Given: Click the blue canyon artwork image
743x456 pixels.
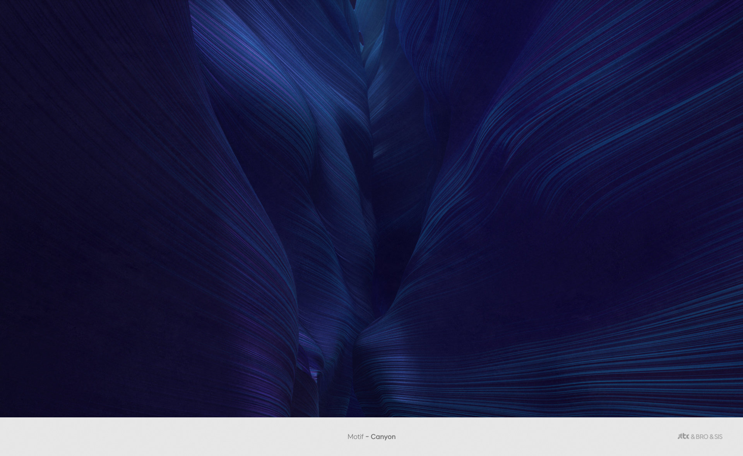Looking at the screenshot, I should (x=371, y=209).
